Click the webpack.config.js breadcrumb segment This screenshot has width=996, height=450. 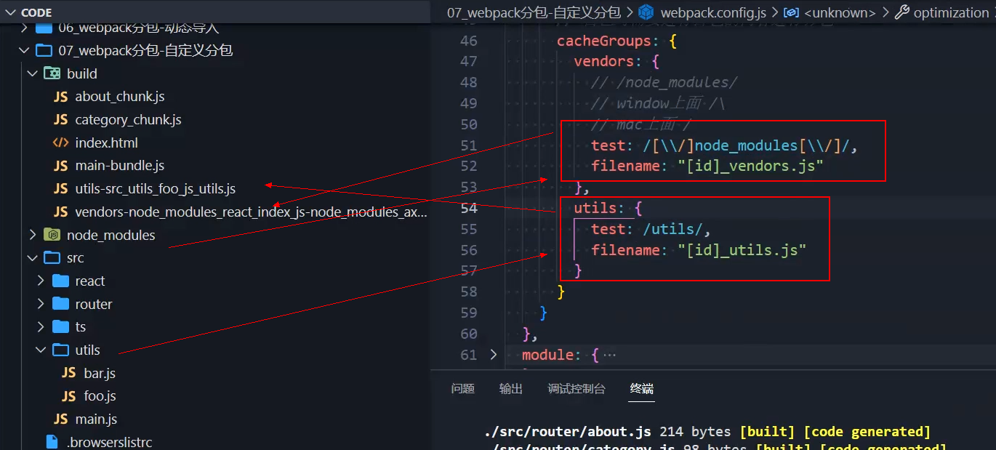pyautogui.click(x=712, y=12)
